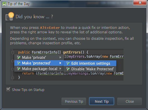Click pencil icon beside Make 'private'

(19, 57)
